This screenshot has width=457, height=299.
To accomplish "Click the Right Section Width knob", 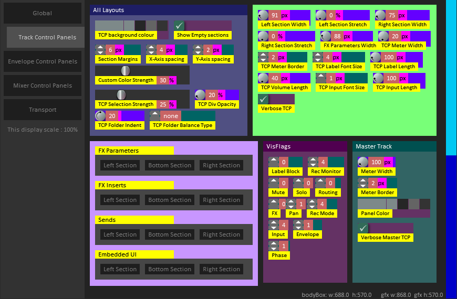I will pyautogui.click(x=380, y=15).
